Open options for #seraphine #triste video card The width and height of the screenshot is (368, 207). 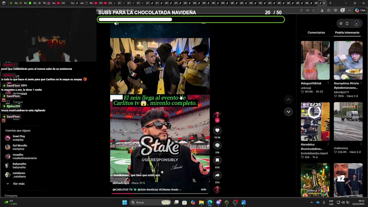[361, 83]
